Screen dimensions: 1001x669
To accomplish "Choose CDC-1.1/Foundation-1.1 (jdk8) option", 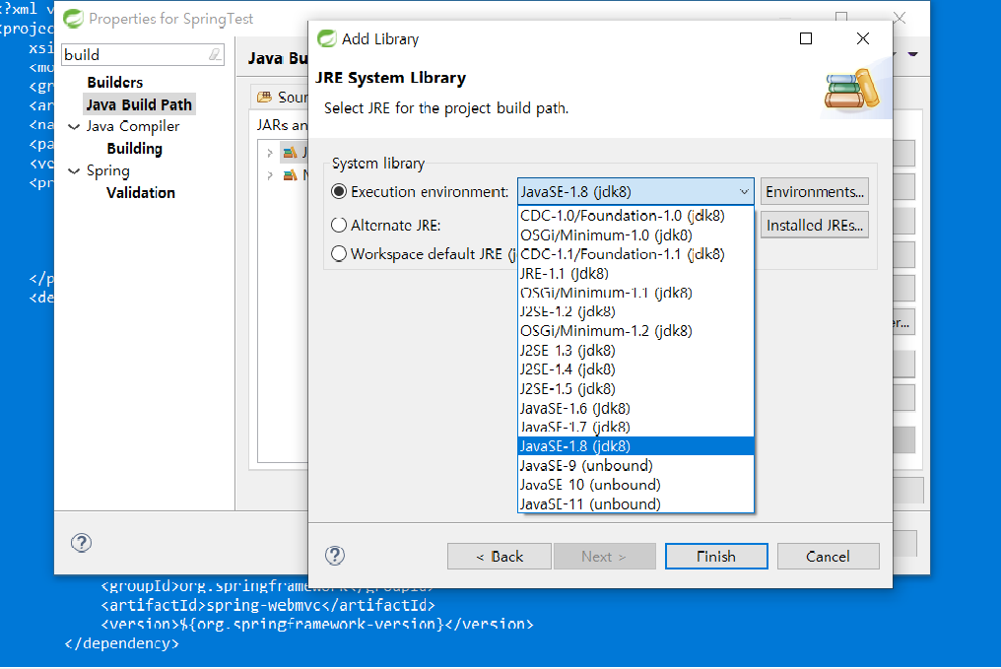I will (x=635, y=254).
